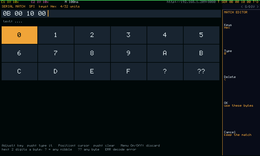Choose the Type 0 menu item
This screenshot has width=260, height=156.
[x=228, y=52]
